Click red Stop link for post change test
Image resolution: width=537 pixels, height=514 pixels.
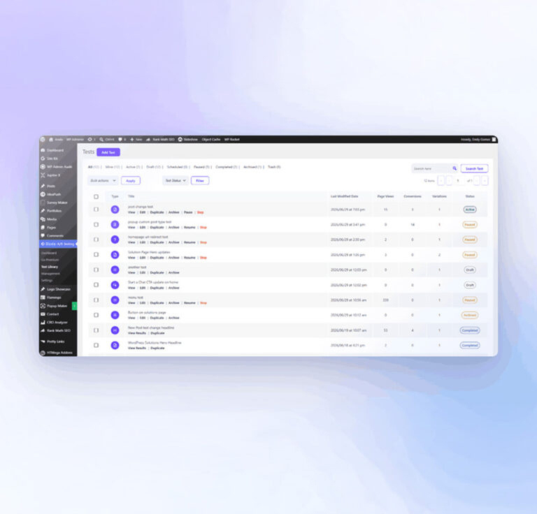coord(201,212)
